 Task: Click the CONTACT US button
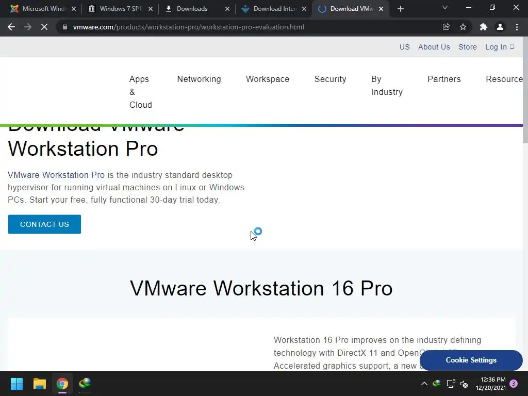click(x=44, y=224)
